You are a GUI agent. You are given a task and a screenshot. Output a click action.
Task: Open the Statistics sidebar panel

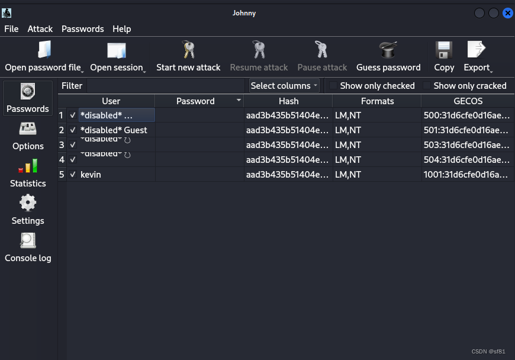[28, 173]
